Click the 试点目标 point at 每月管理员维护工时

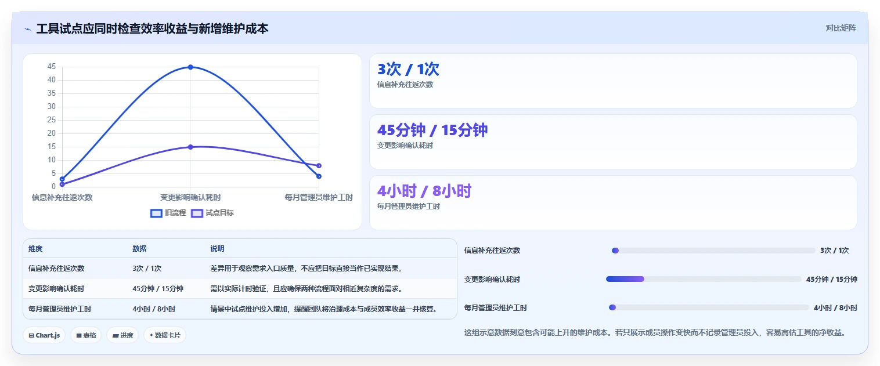tap(319, 166)
